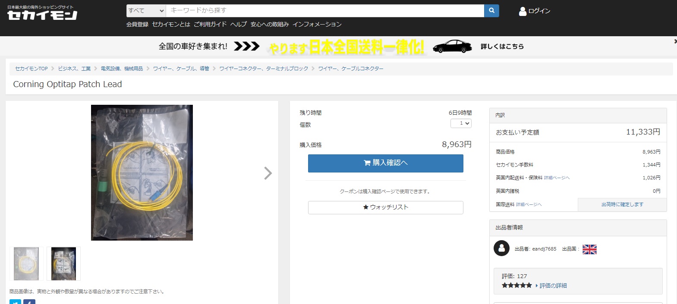The image size is (677, 304).
Task: Click ウォッチリスト button
Action: (x=386, y=207)
